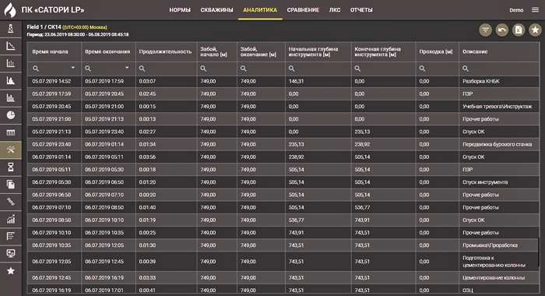Focus the Конечная глубина инструмента search field

coord(383,69)
